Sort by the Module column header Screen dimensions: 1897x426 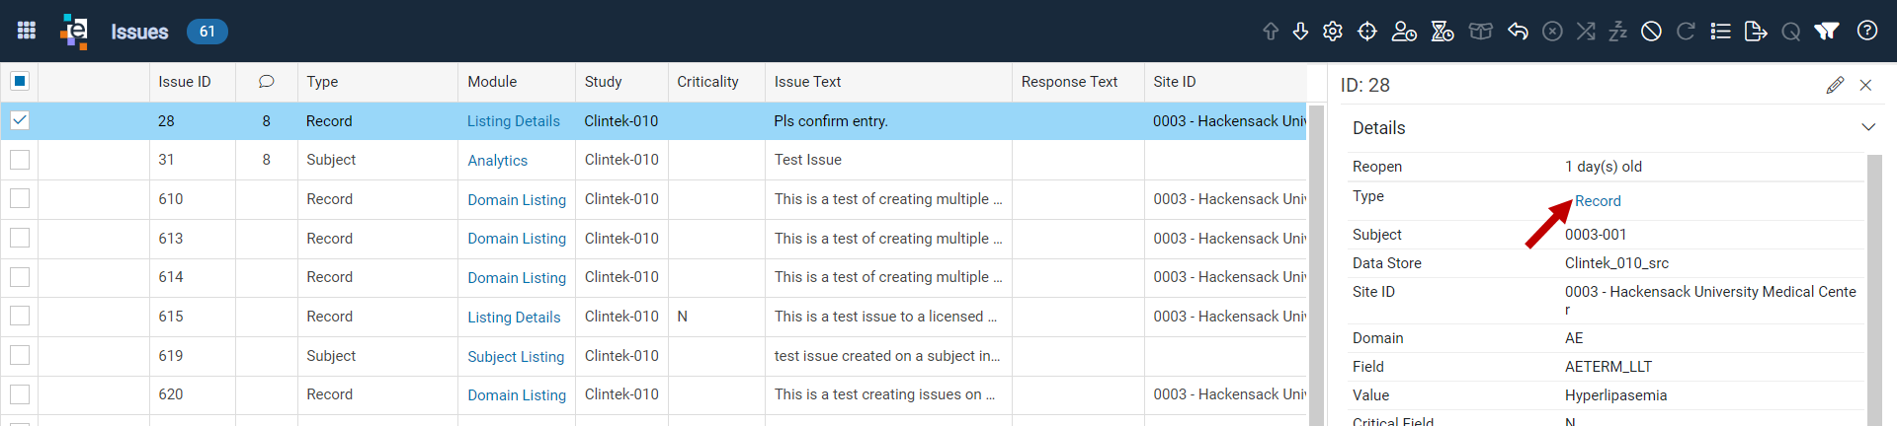coord(492,82)
